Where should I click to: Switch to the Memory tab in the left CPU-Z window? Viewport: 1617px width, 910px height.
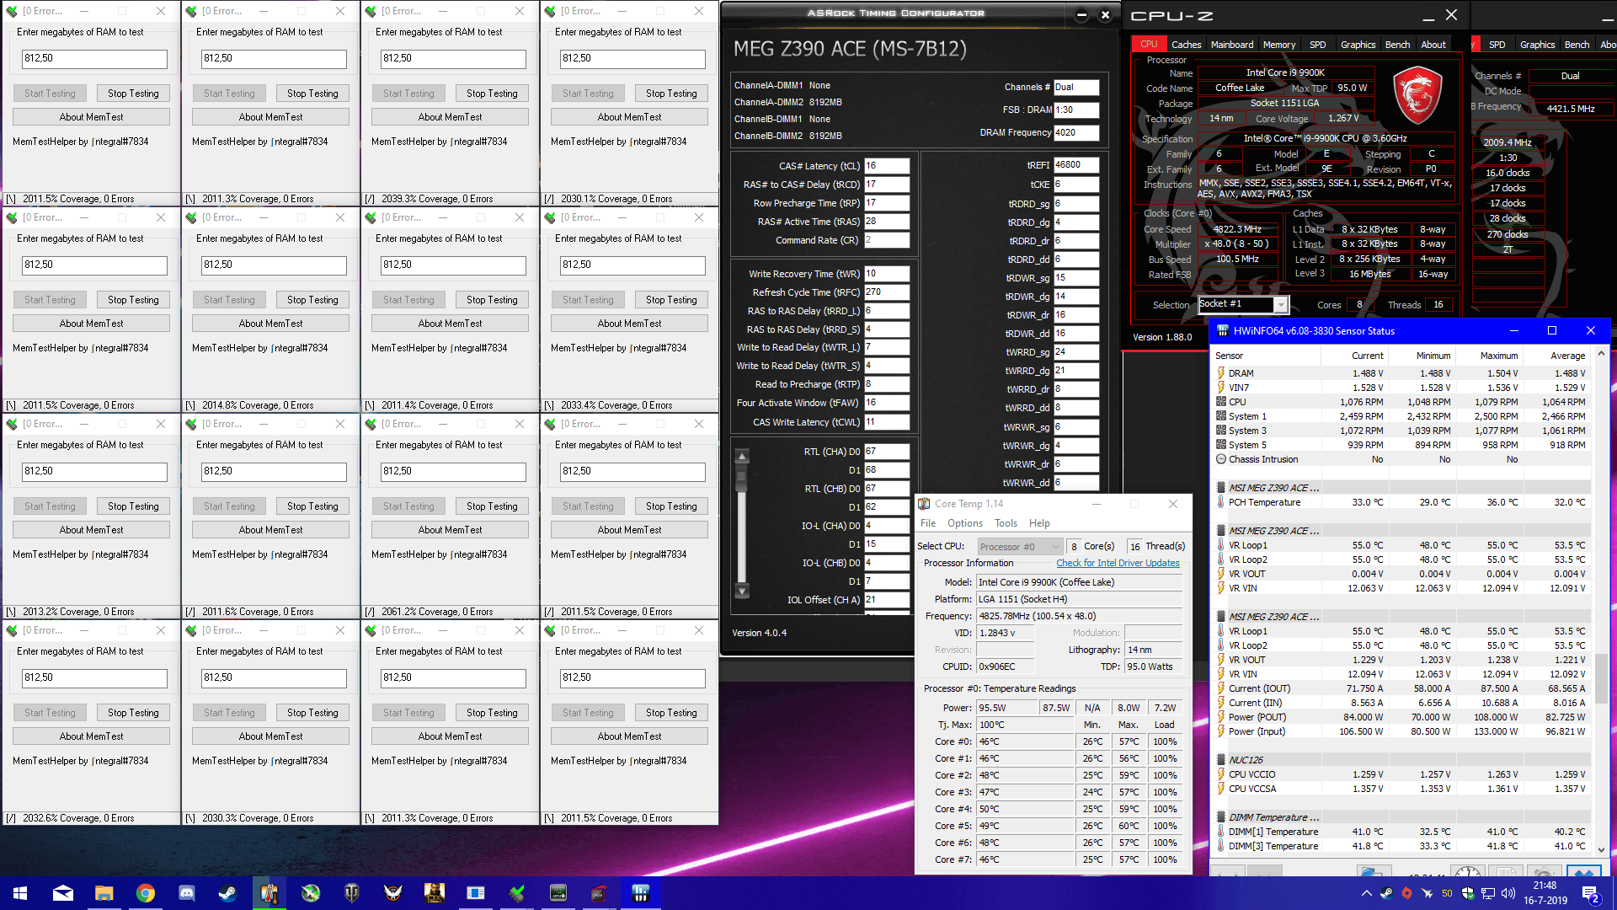(x=1278, y=45)
